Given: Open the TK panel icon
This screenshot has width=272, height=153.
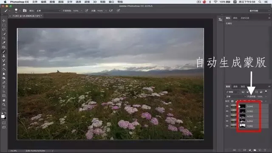Looking at the screenshot, I should (220, 20).
